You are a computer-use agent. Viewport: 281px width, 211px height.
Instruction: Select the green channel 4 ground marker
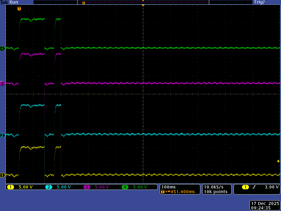pyautogui.click(x=2, y=49)
